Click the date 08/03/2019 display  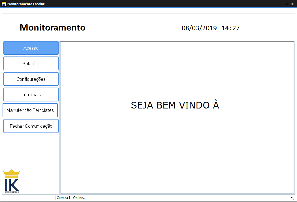(200, 28)
